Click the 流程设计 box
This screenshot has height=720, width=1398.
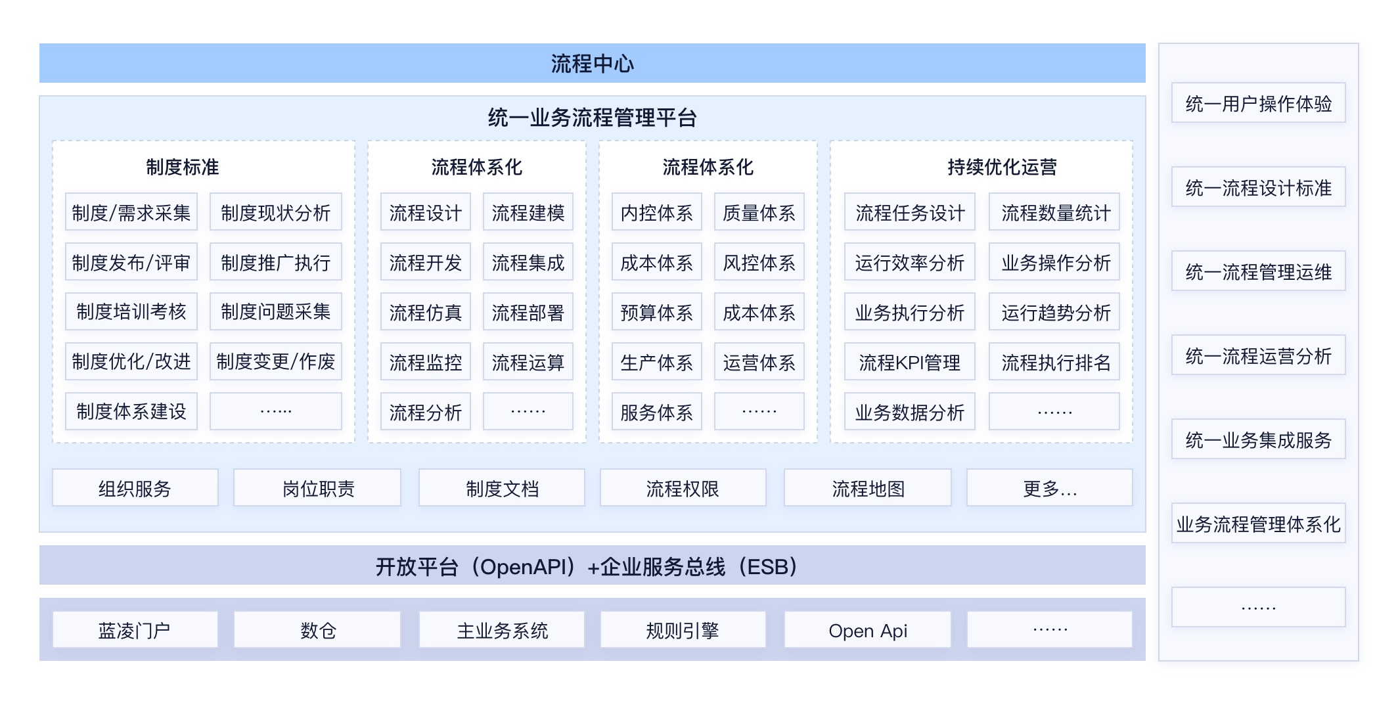click(x=426, y=212)
